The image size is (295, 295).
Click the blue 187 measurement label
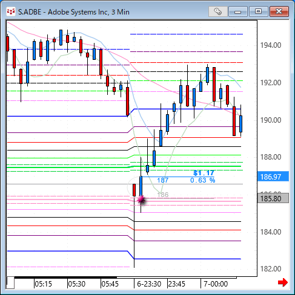click(163, 180)
